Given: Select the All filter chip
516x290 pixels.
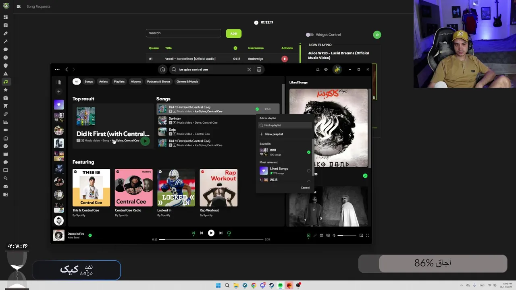Looking at the screenshot, I should [x=76, y=81].
